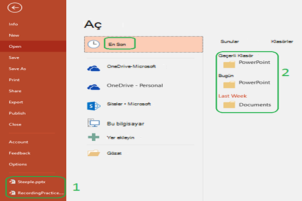Click the green plus Yer ekleyin icon
Viewport: 302px width, 201px height.
(93, 137)
